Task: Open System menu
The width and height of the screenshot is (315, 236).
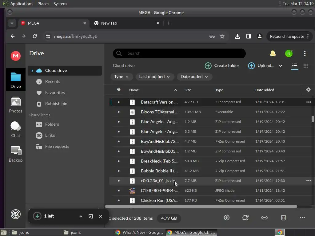Action: 60,4
